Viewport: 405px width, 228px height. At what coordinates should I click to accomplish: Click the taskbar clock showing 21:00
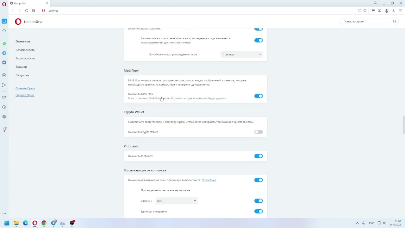point(395,223)
